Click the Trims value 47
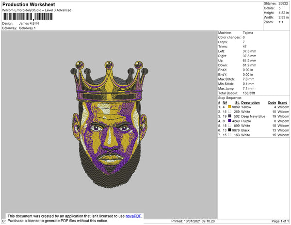291x225 pixels. pyautogui.click(x=244, y=47)
